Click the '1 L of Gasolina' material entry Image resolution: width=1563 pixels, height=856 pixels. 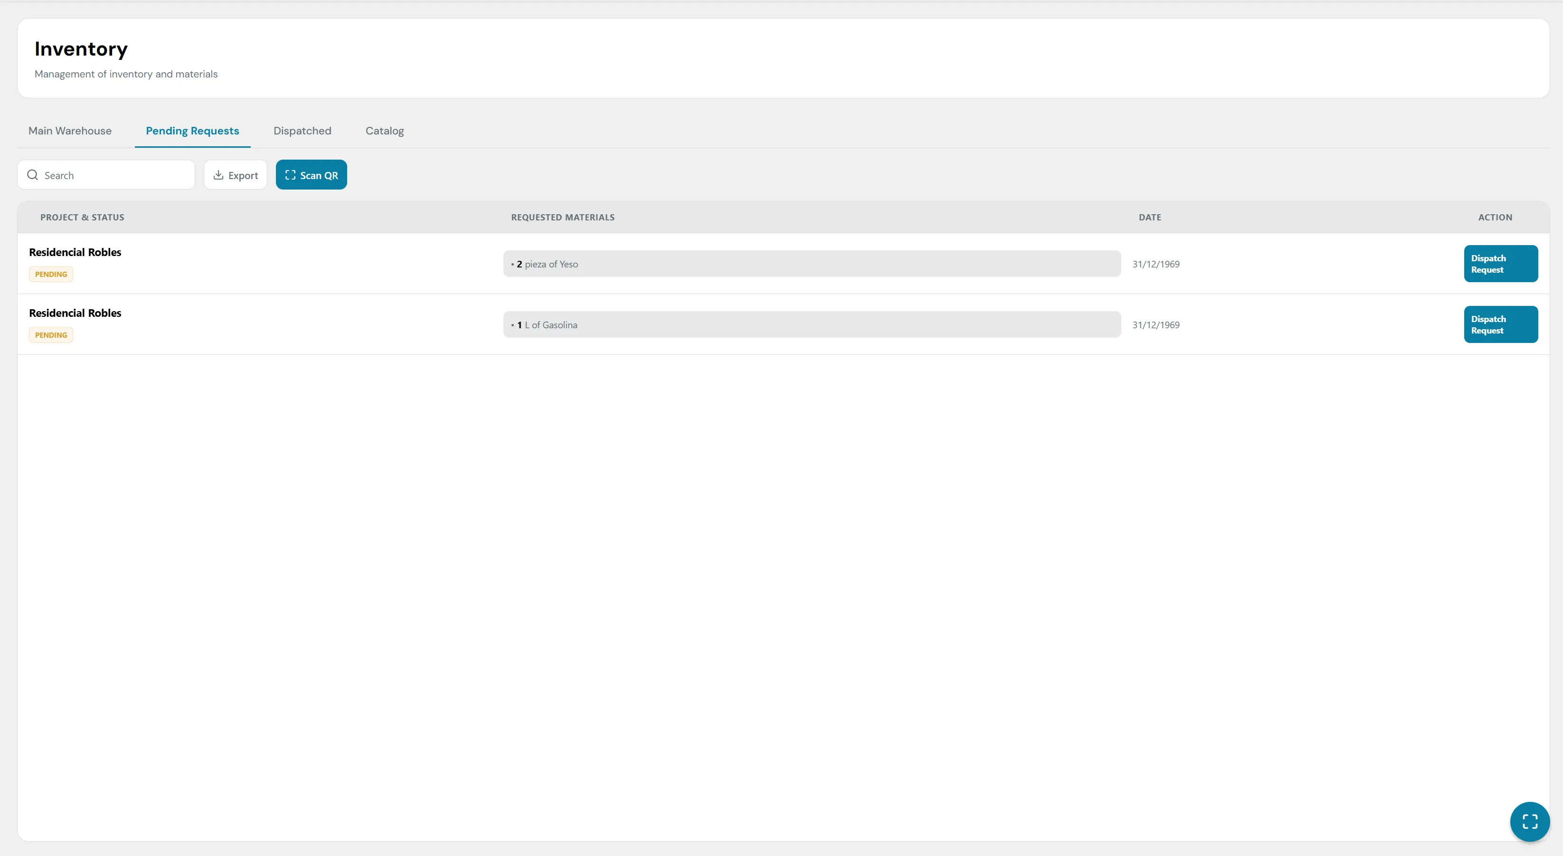812,325
